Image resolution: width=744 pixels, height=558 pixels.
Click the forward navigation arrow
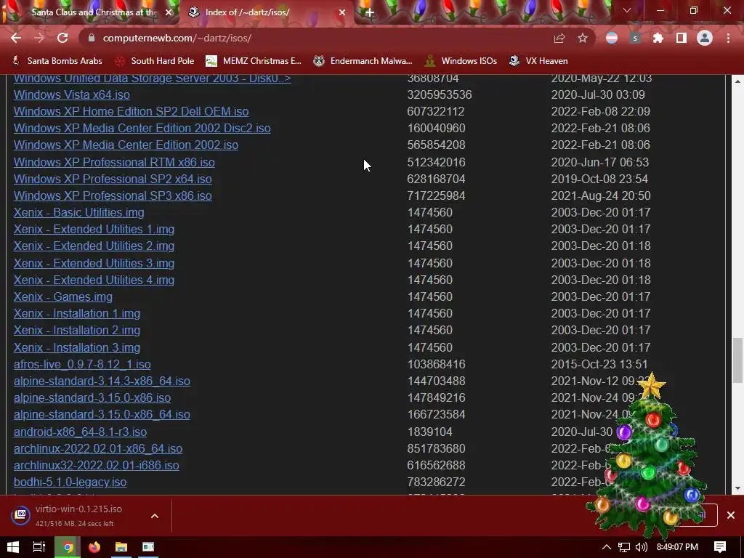click(39, 38)
